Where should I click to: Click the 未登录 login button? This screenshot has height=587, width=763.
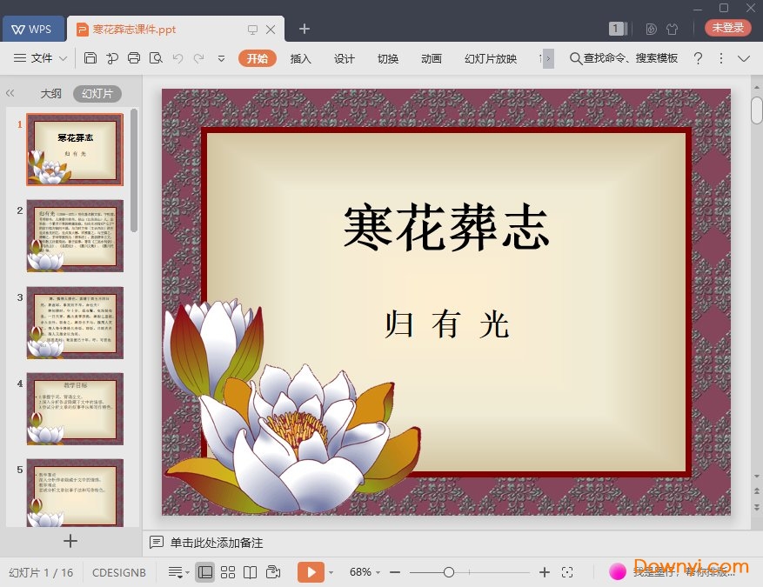727,27
